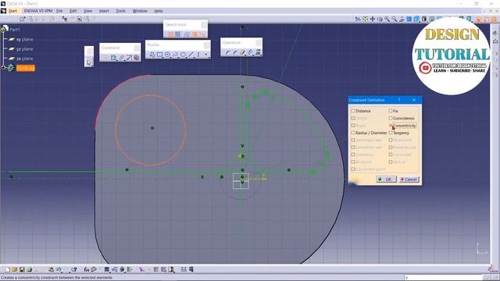This screenshot has height=281, width=500.
Task: Open the Tools menu
Action: 120,11
